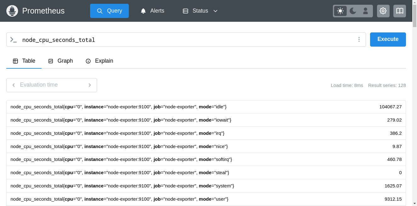
Task: Click the Prometheus title text
Action: [43, 11]
